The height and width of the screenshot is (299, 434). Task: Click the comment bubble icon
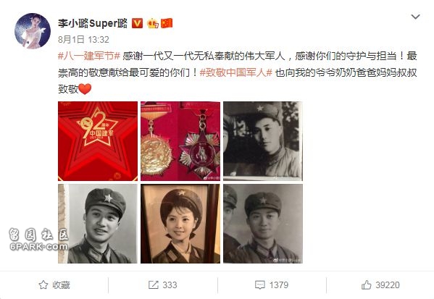tap(260, 285)
